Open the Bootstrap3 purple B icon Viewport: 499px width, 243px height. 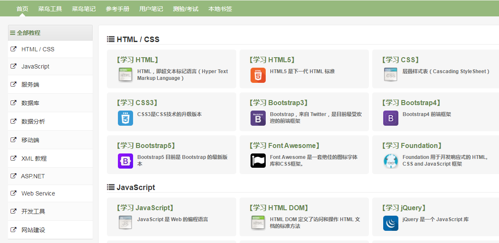click(x=258, y=118)
